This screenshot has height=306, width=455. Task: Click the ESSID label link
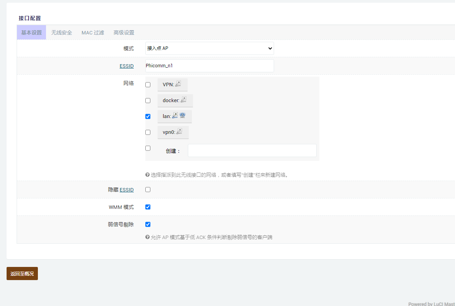(126, 66)
